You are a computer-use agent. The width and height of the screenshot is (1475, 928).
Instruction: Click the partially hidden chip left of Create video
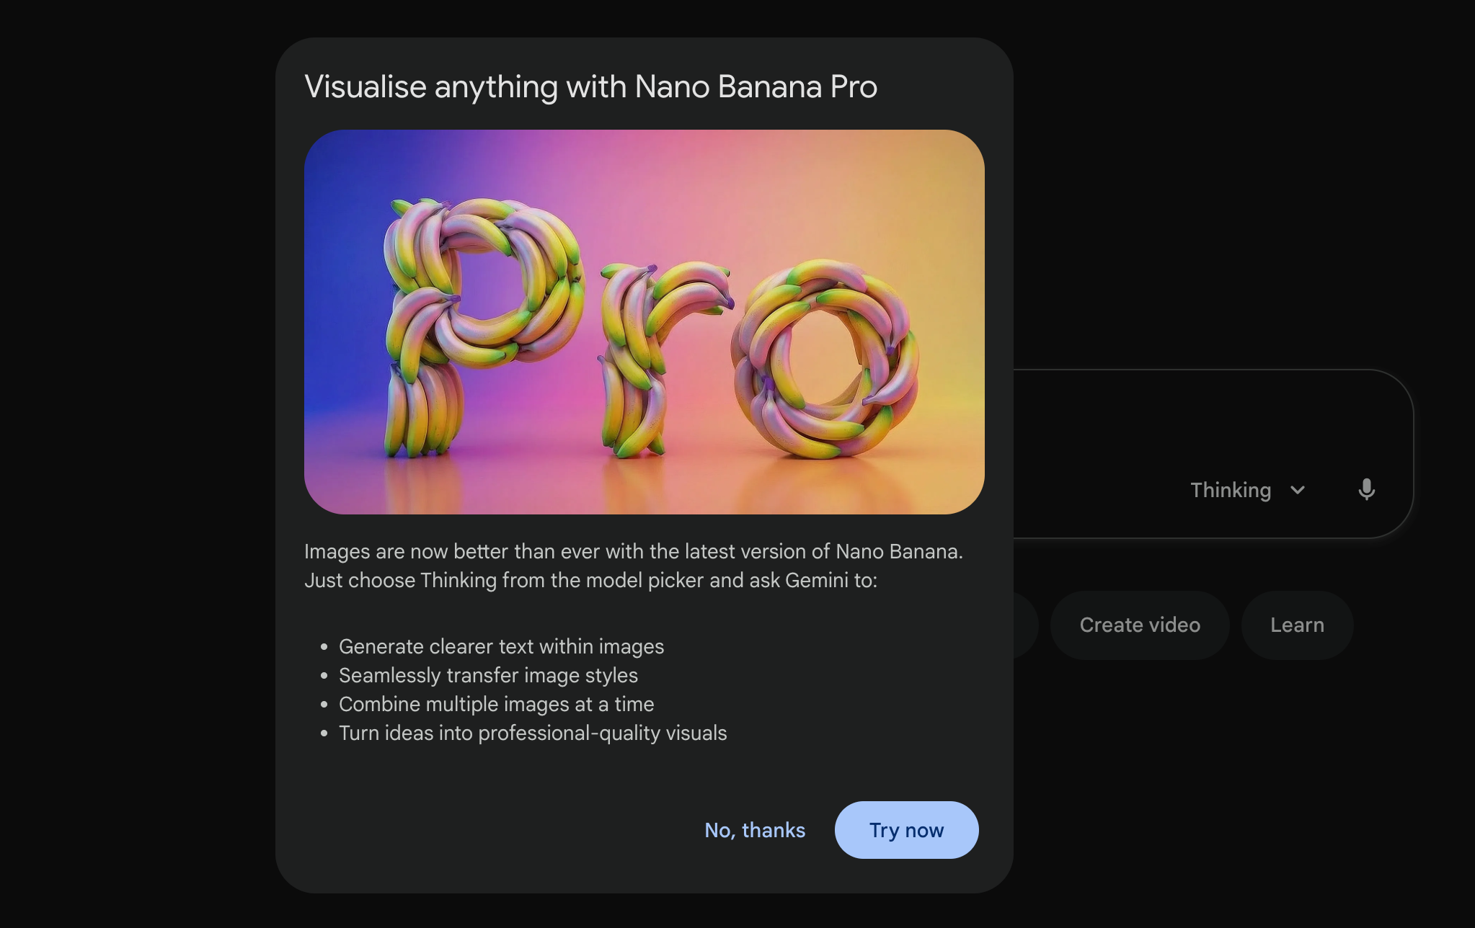(x=1025, y=625)
